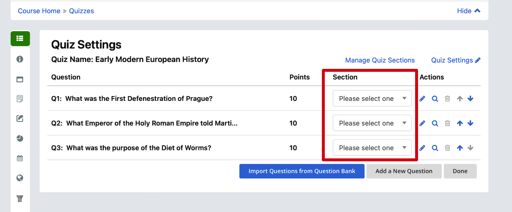This screenshot has width=512, height=212.
Task: Delete Q3 with the trash icon
Action: 447,148
